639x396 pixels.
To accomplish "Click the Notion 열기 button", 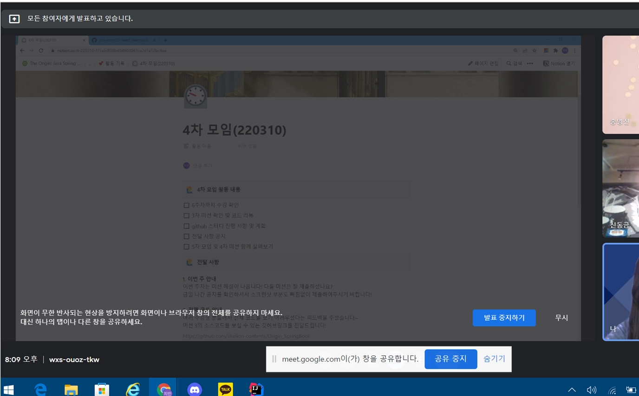I will 559,64.
